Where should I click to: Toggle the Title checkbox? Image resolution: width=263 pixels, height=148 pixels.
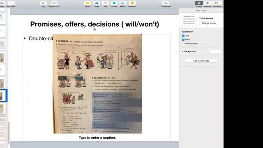pos(183,36)
